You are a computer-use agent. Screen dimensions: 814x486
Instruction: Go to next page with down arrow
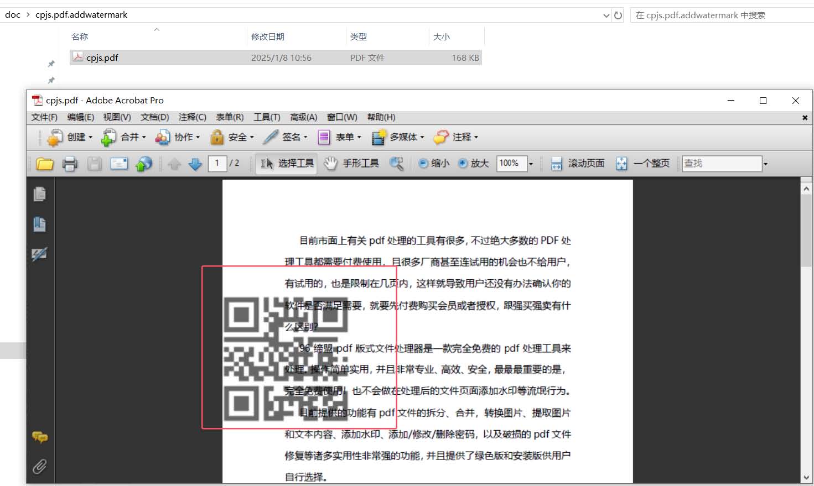coord(195,164)
